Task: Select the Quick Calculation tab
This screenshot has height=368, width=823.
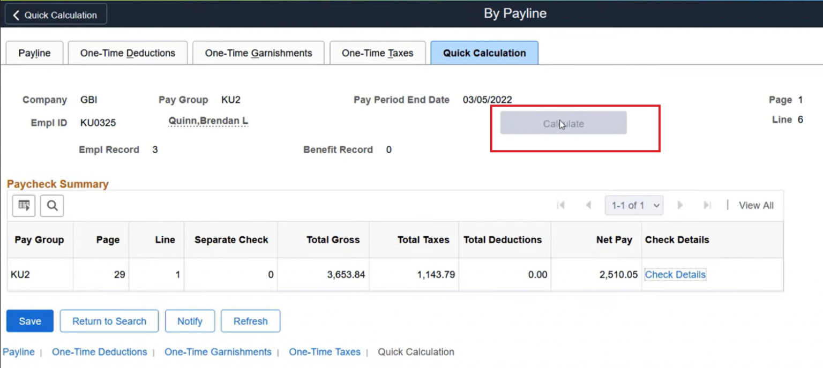Action: 484,52
